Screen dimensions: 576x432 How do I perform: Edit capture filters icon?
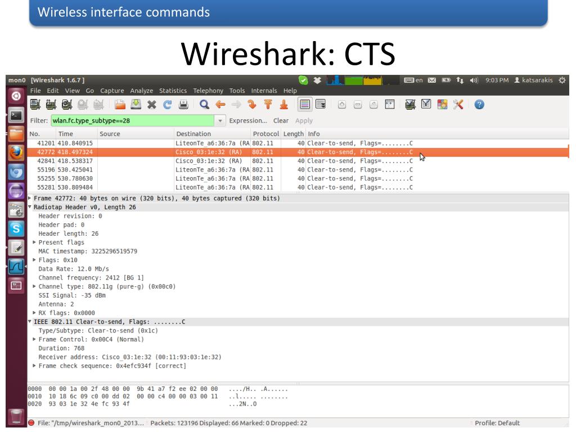tap(410, 105)
